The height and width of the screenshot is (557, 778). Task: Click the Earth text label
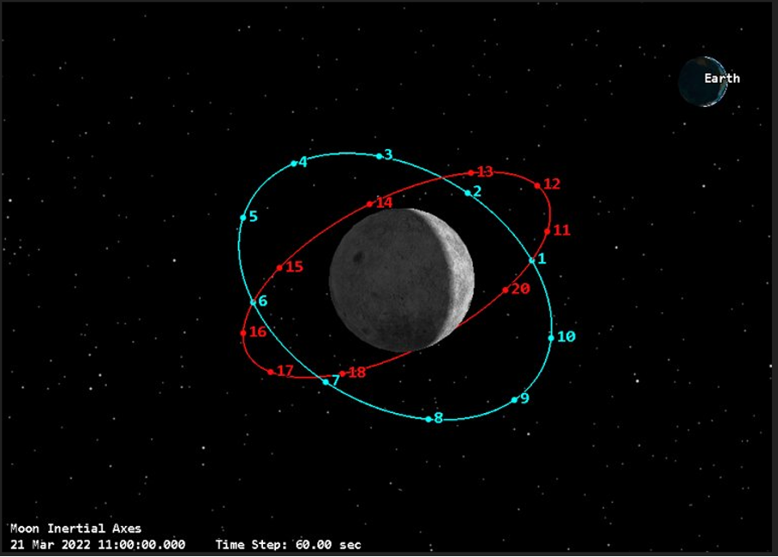[x=722, y=78]
